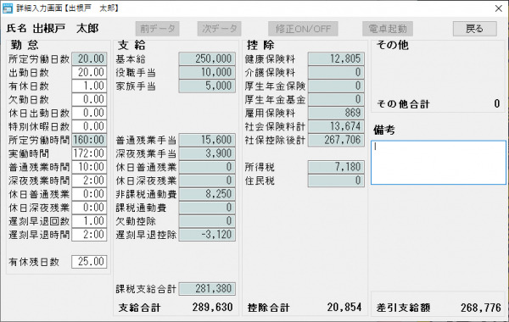Select the 健康保険料 amount field
The width and height of the screenshot is (509, 322).
point(336,59)
